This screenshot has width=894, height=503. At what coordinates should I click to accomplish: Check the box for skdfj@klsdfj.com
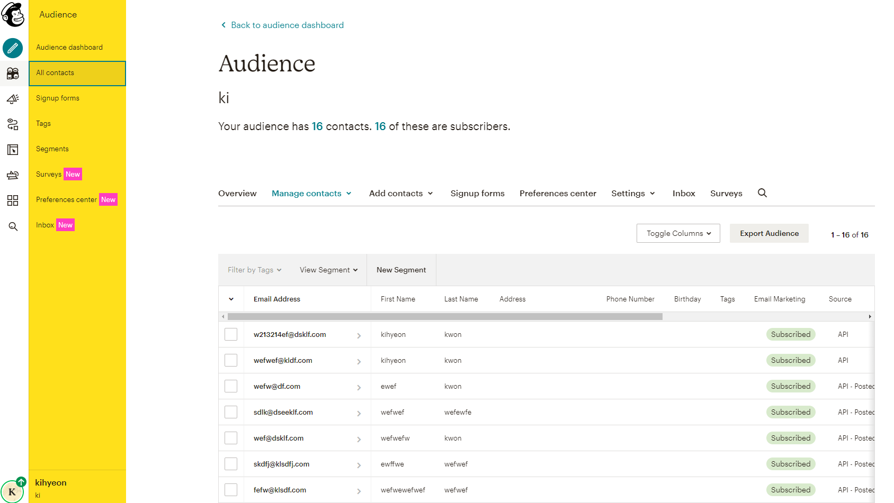pyautogui.click(x=231, y=464)
